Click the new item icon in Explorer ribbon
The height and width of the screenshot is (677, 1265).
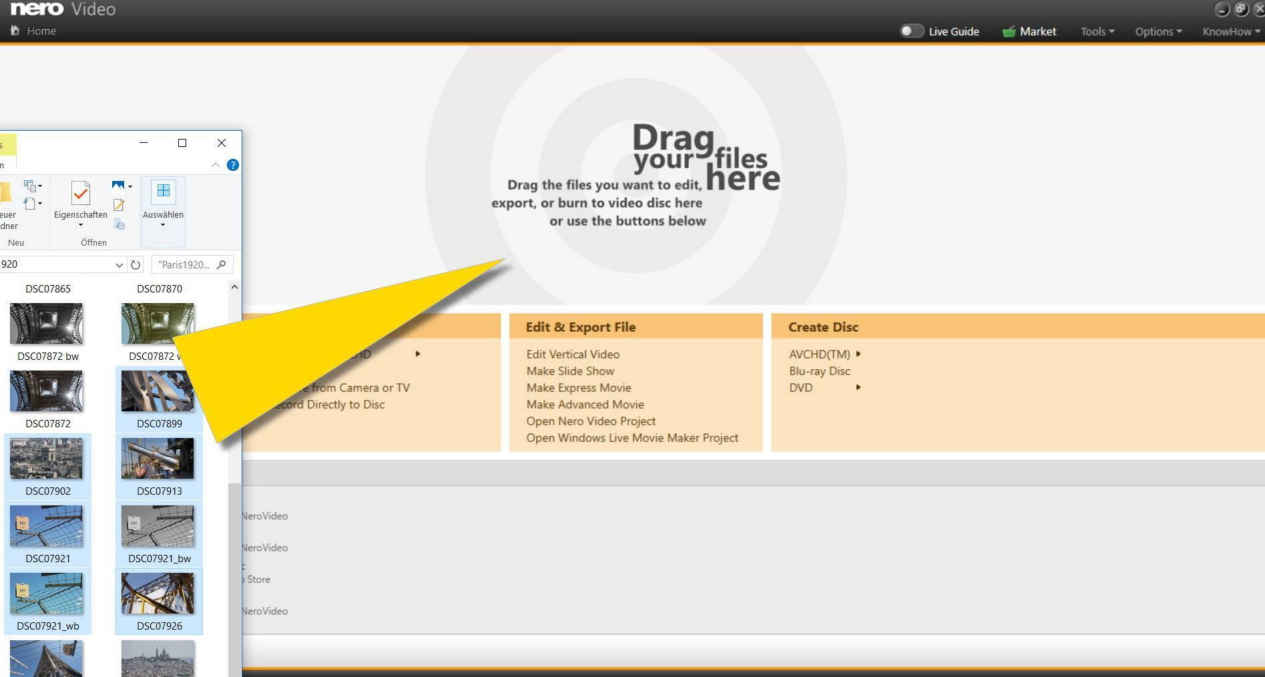29,186
